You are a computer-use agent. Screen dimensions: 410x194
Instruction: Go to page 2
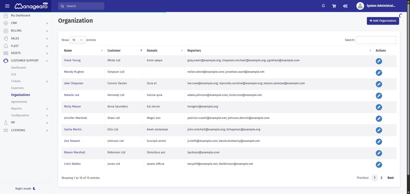point(381,178)
